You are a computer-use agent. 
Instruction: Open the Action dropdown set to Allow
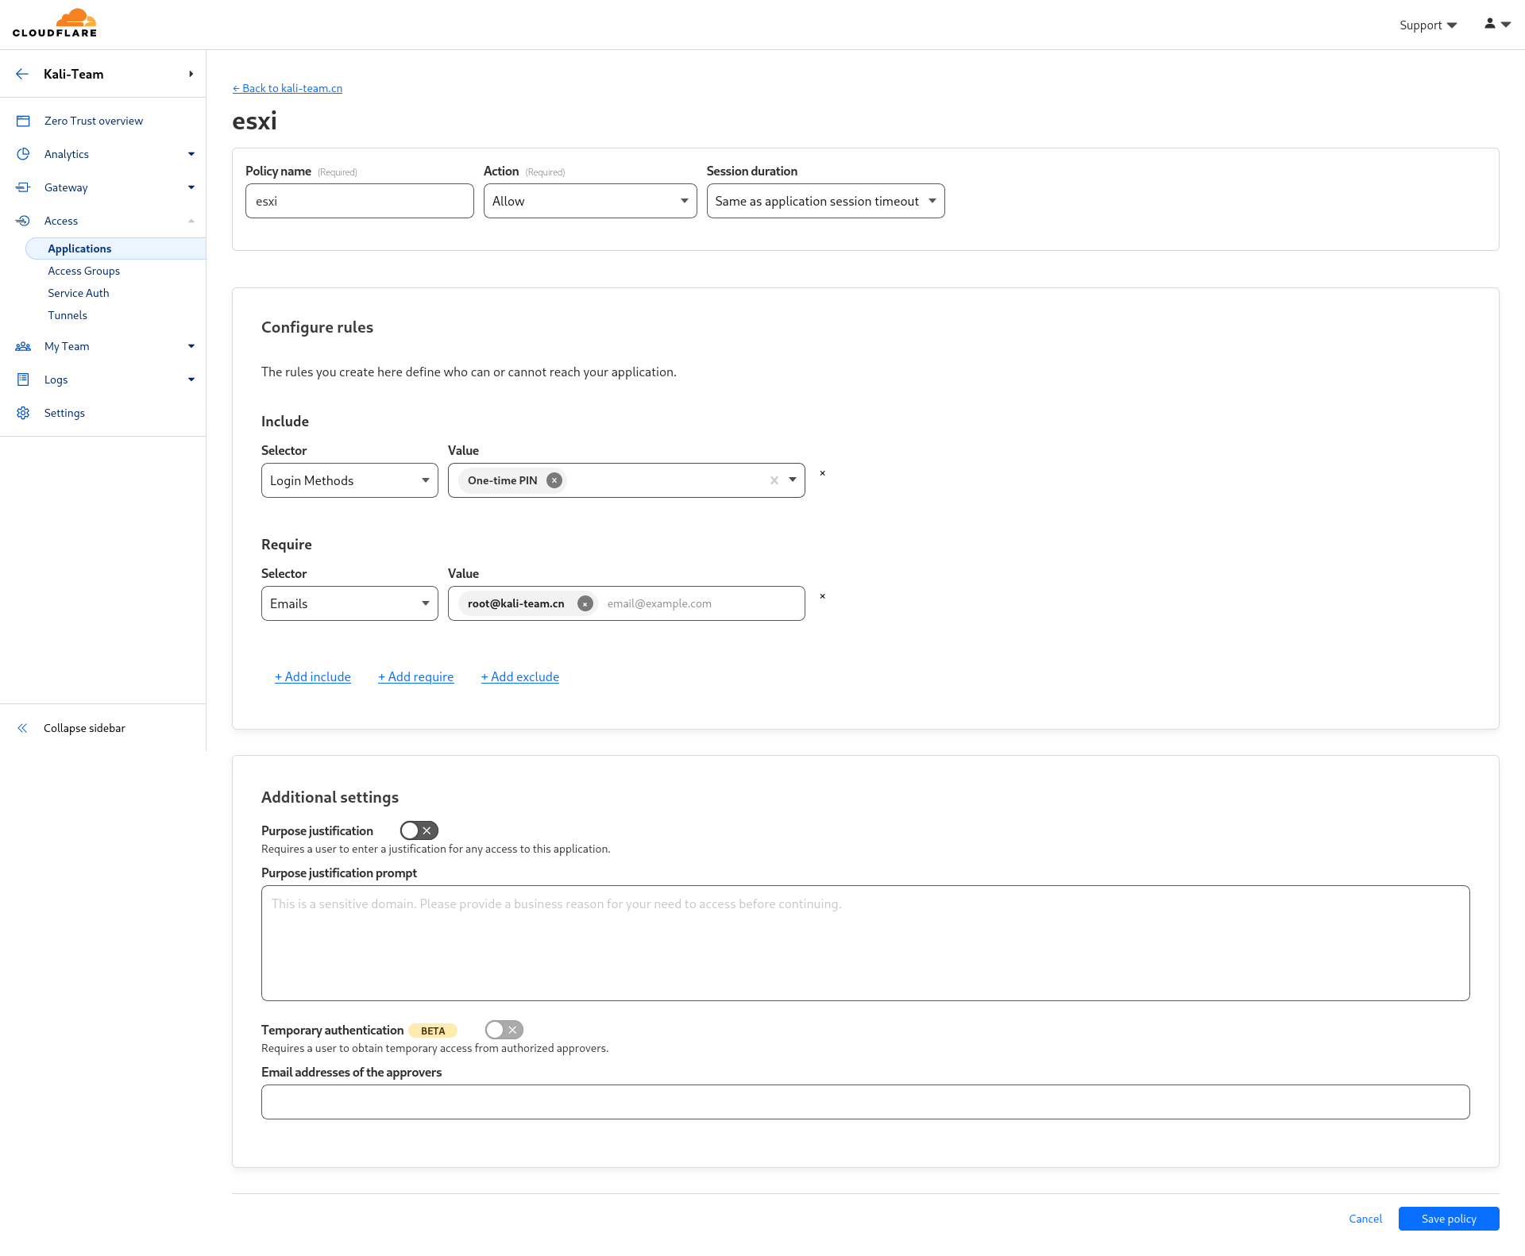click(590, 201)
